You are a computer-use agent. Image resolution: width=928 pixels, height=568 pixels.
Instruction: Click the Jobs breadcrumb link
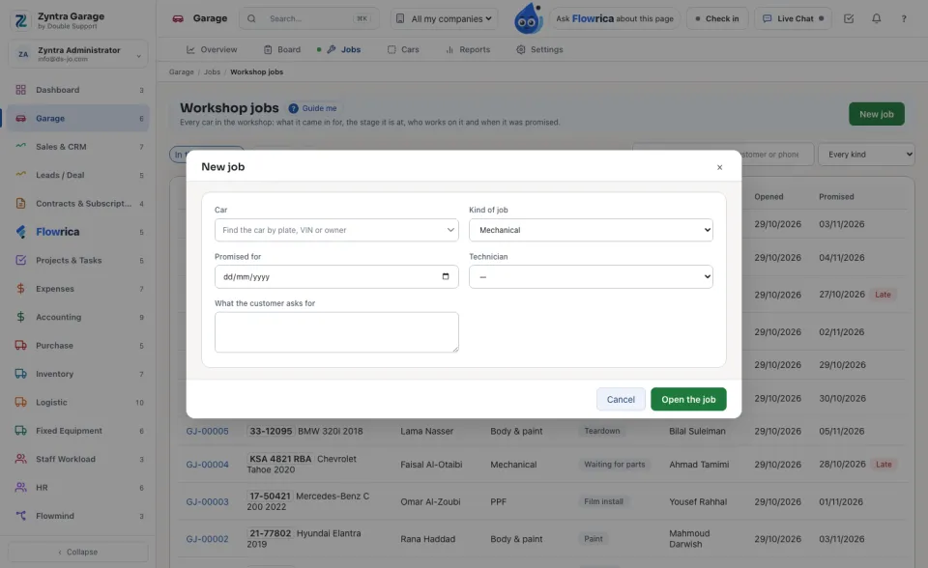click(212, 72)
